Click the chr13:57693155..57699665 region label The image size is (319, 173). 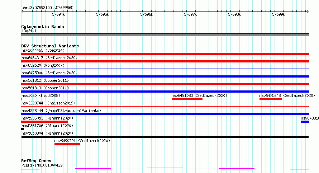[x=47, y=8]
